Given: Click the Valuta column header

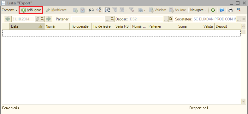Looking at the screenshot, I should point(208,26).
